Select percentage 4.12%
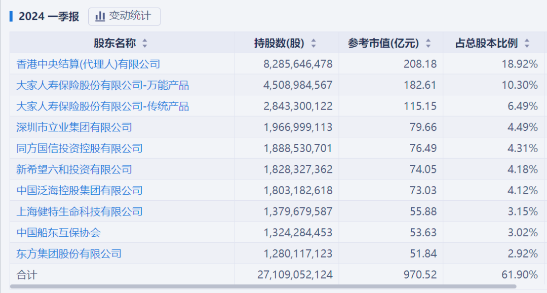 click(x=523, y=190)
